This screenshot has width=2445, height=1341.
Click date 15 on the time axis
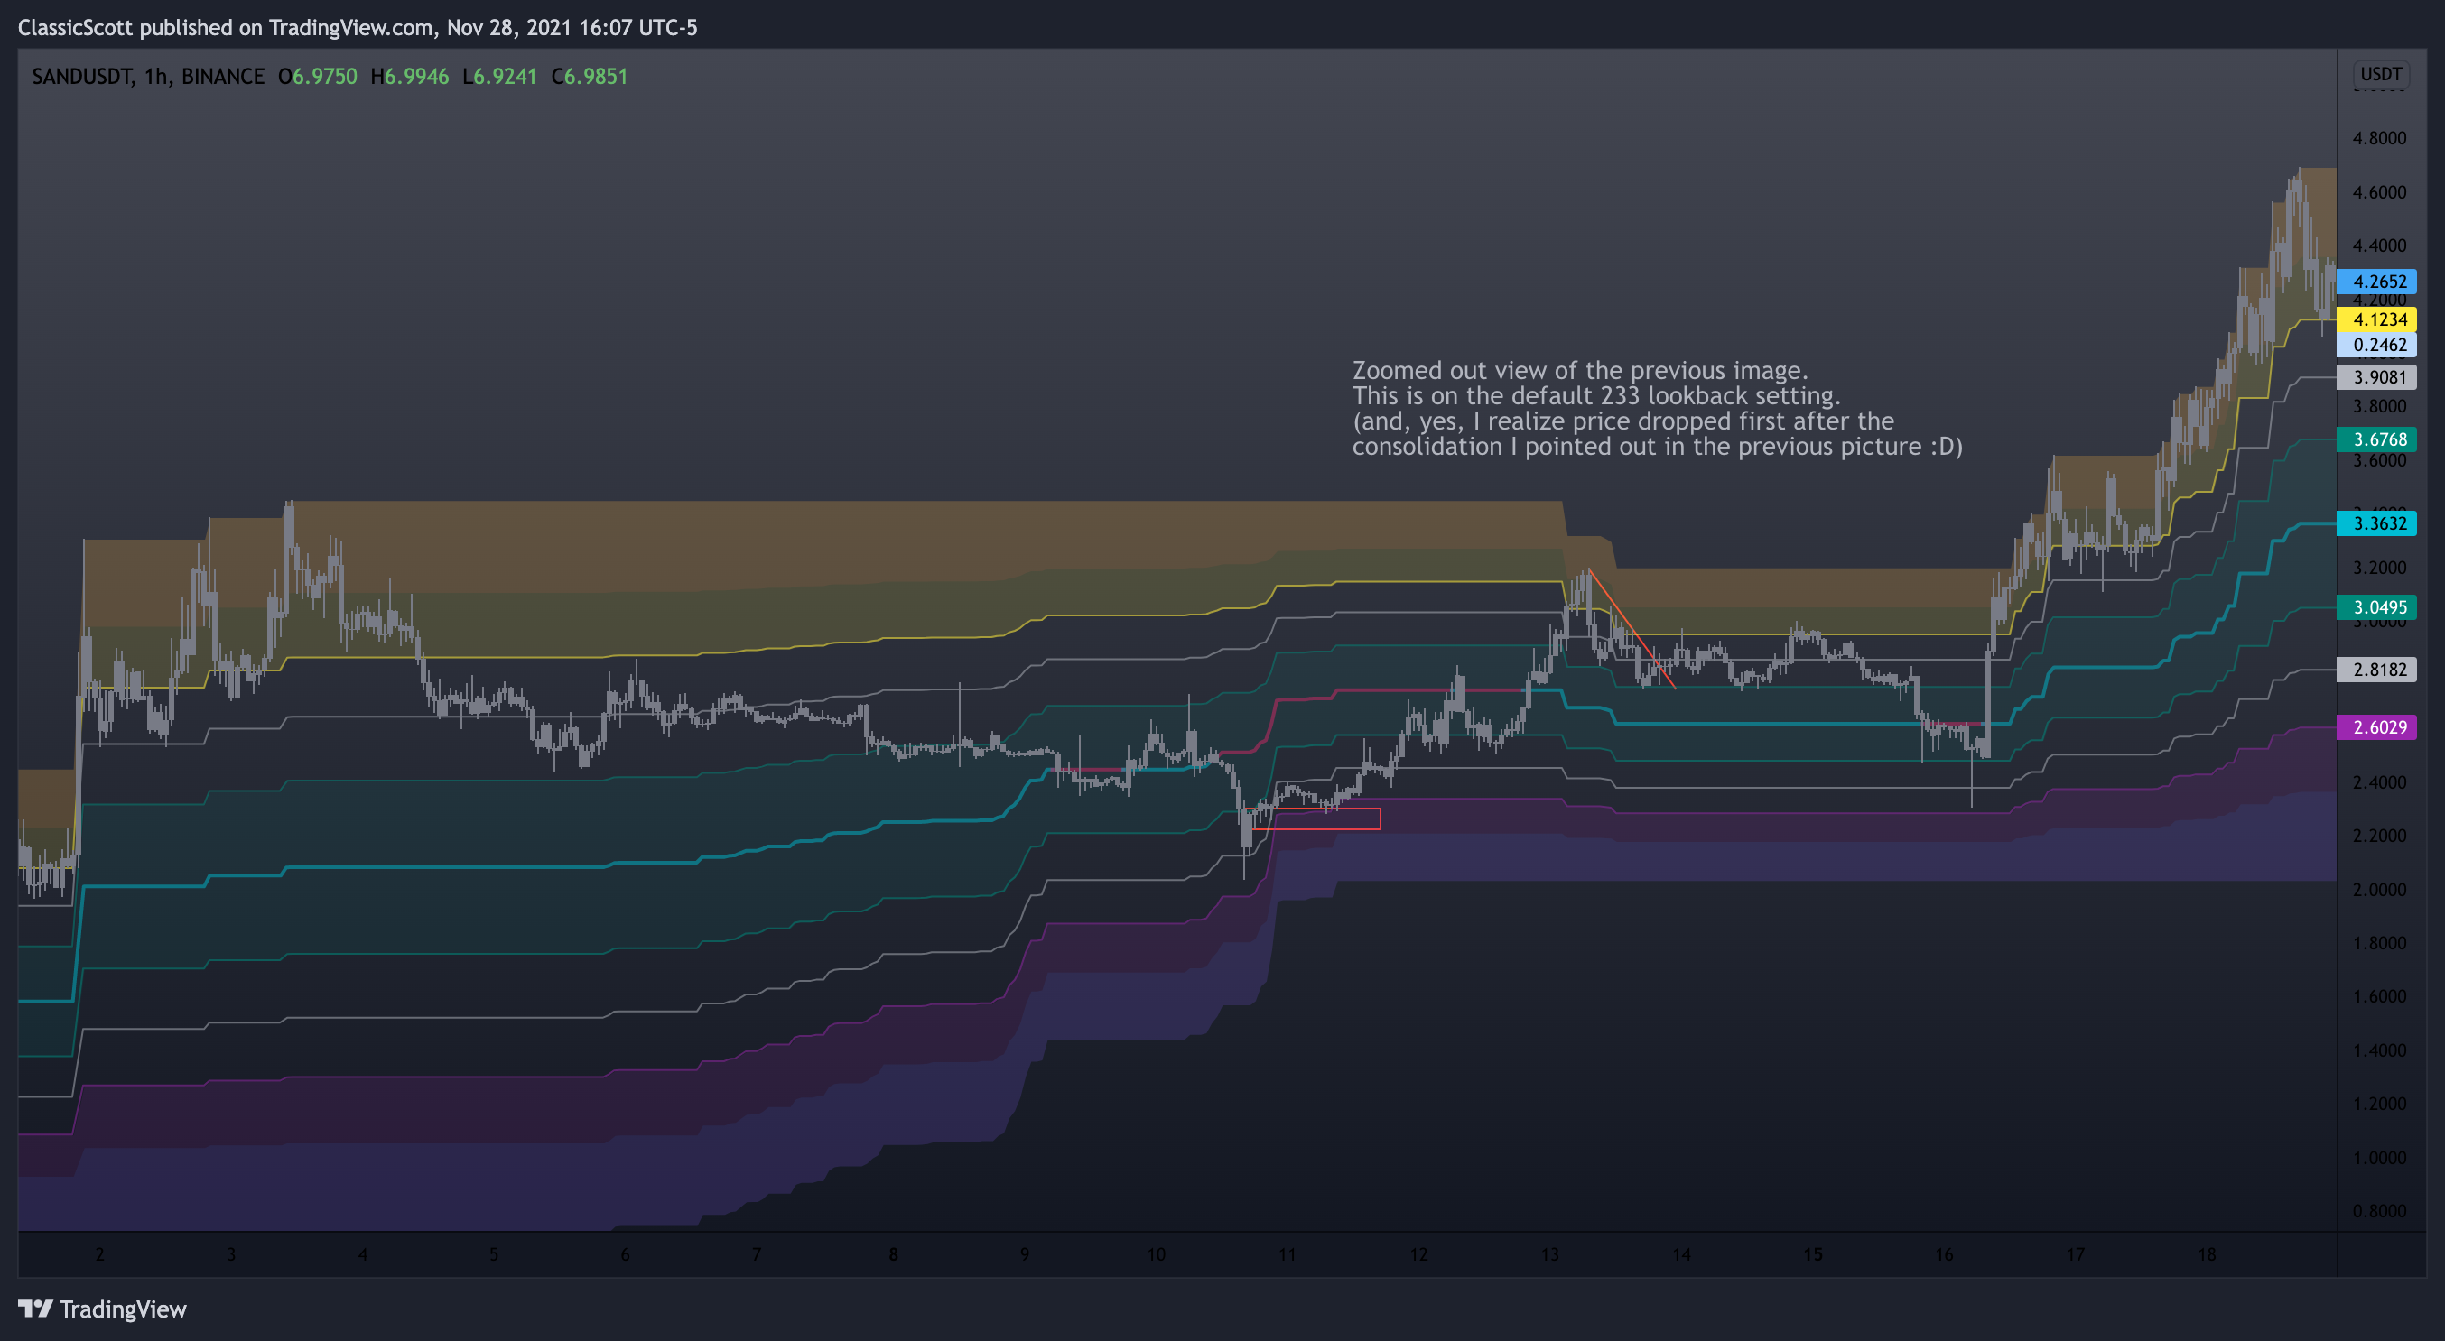tap(1813, 1253)
